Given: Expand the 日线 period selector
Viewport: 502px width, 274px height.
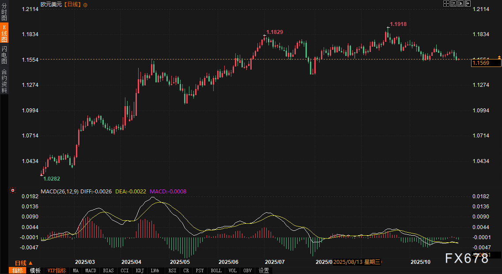Looking at the screenshot, I should (24, 263).
